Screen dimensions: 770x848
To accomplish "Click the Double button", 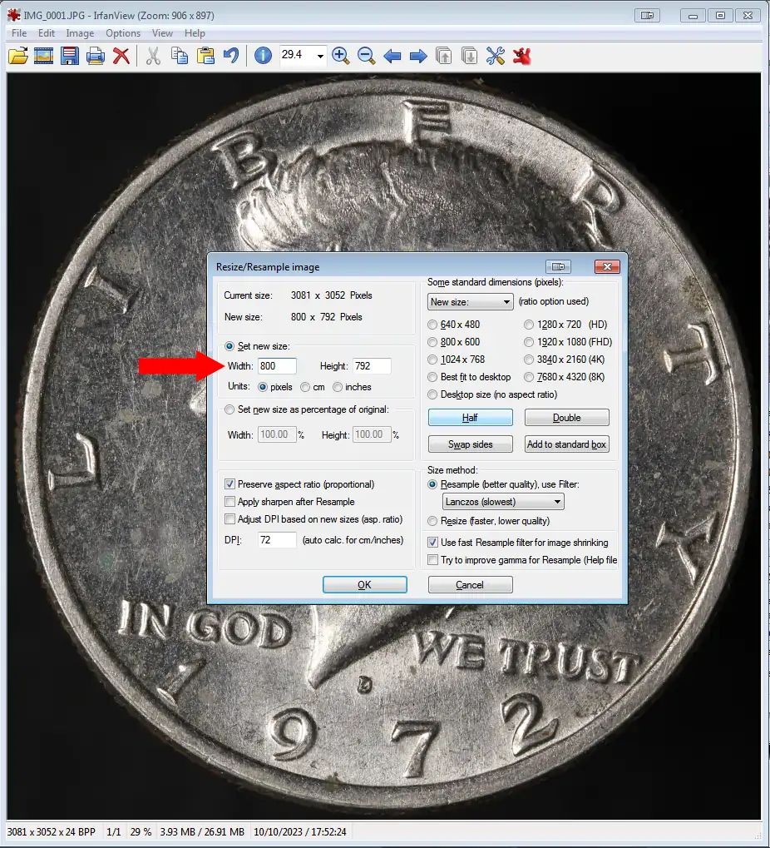I will click(x=567, y=418).
